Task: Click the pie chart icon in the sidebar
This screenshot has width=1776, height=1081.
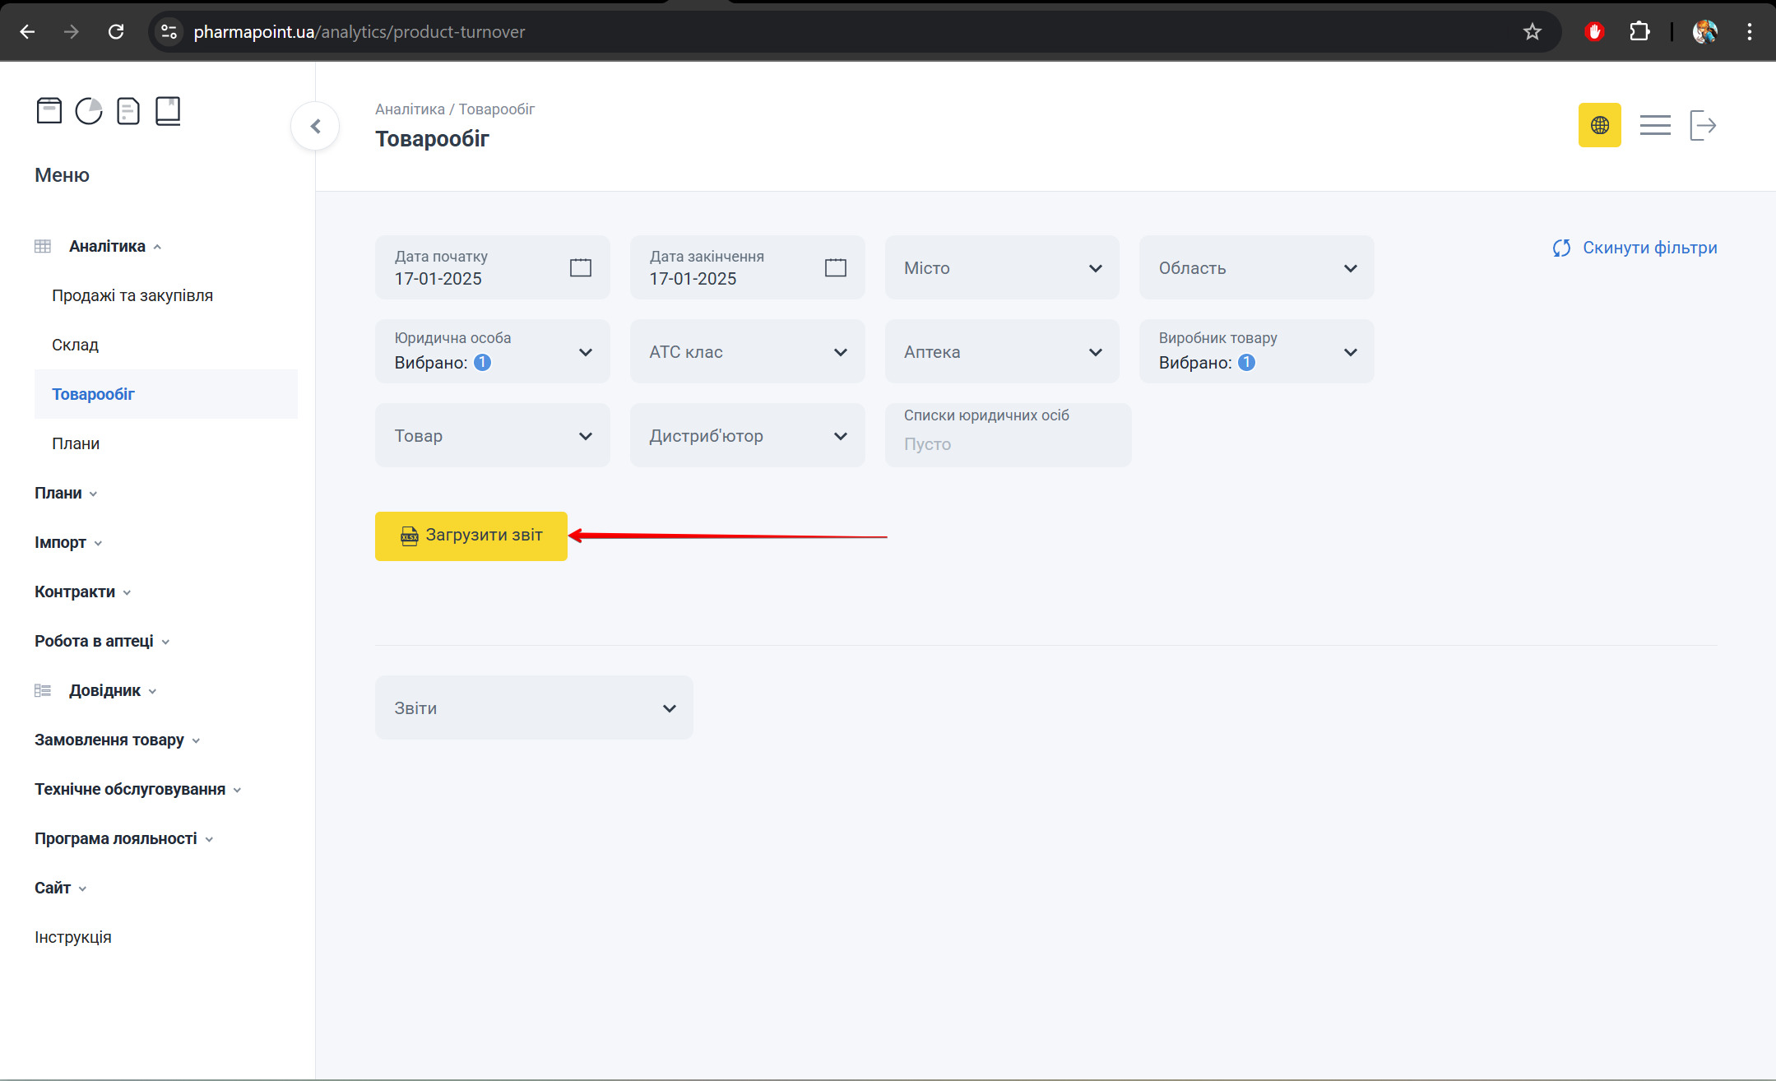Action: [89, 110]
